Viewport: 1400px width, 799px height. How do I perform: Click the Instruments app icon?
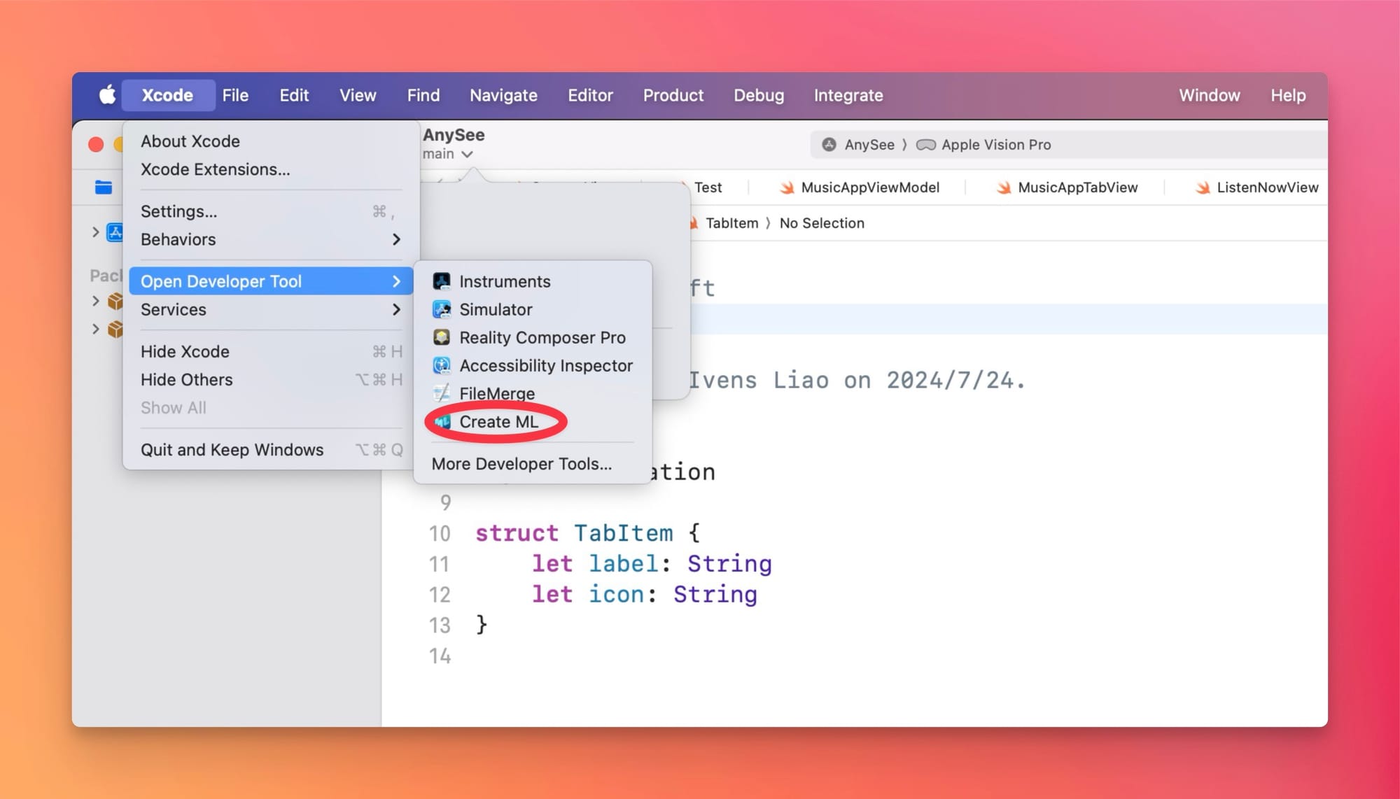click(442, 281)
